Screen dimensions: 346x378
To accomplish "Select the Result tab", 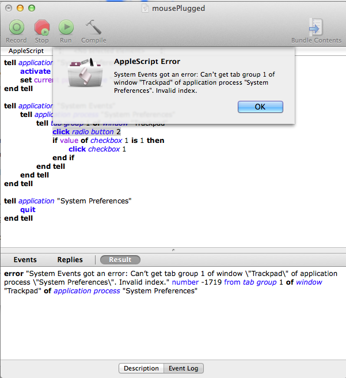I will pos(120,260).
